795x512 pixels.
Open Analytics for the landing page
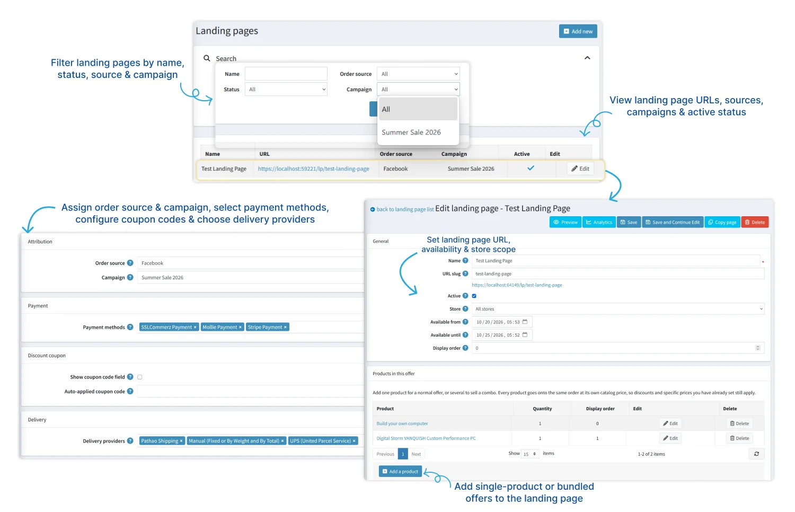[x=599, y=222]
